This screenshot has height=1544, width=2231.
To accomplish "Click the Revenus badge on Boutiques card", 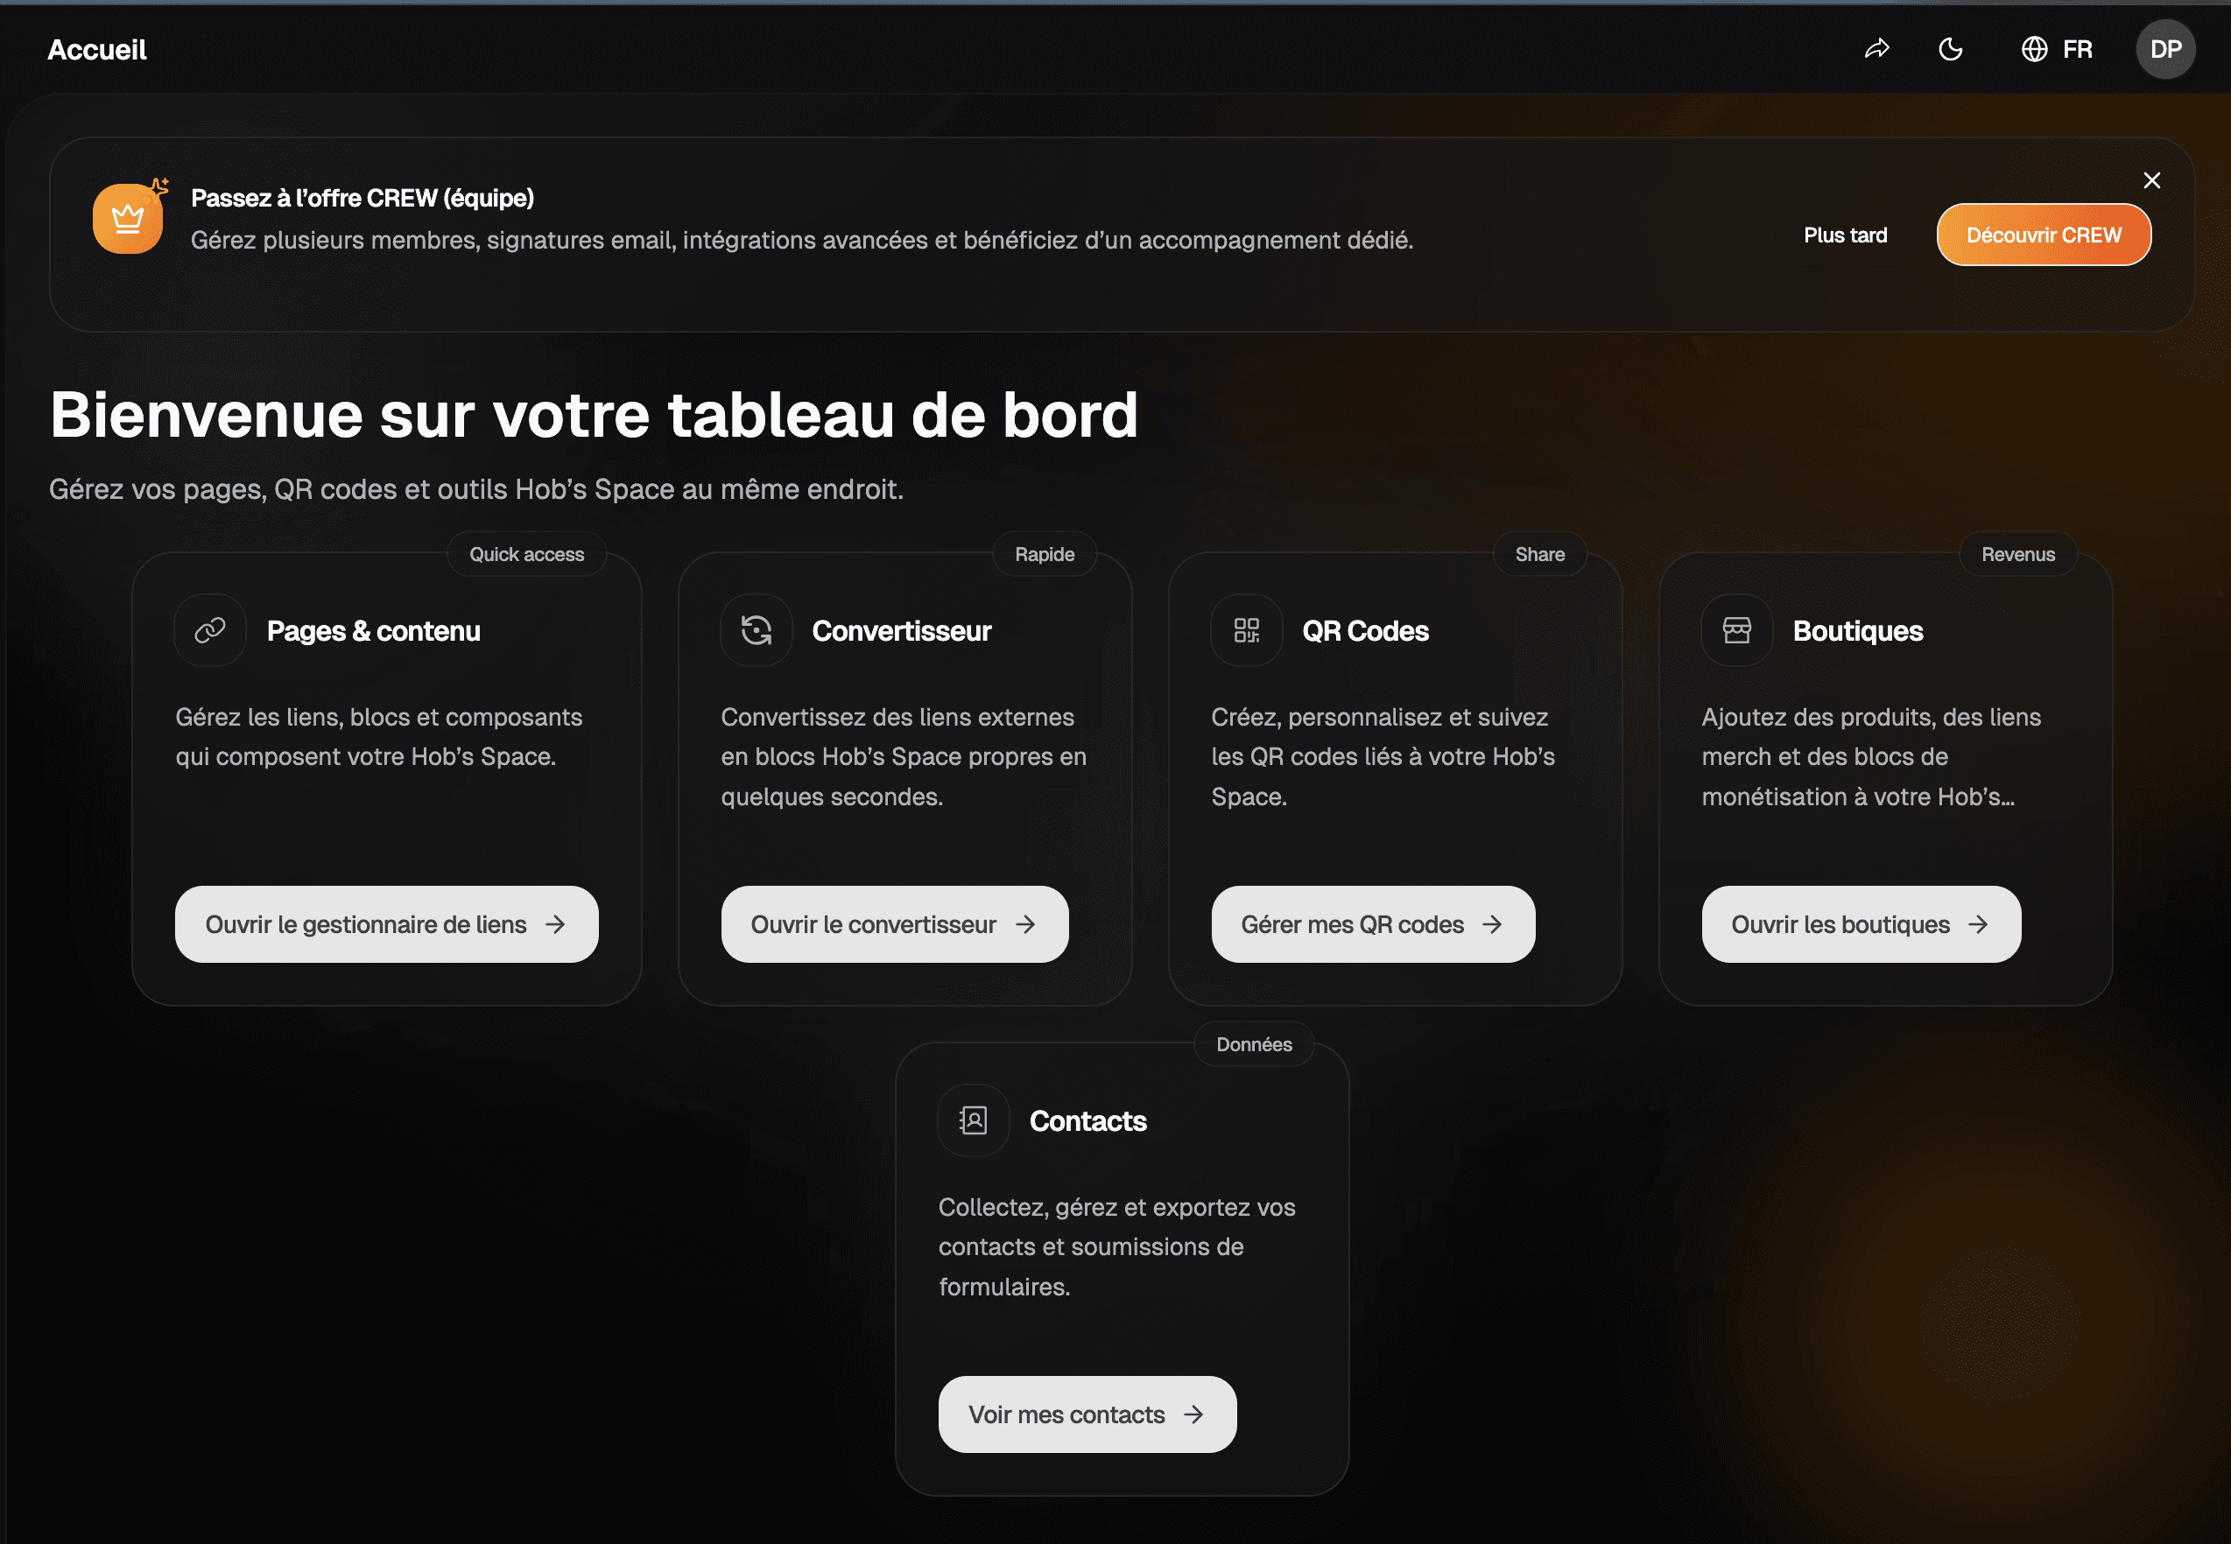I will click(2018, 553).
